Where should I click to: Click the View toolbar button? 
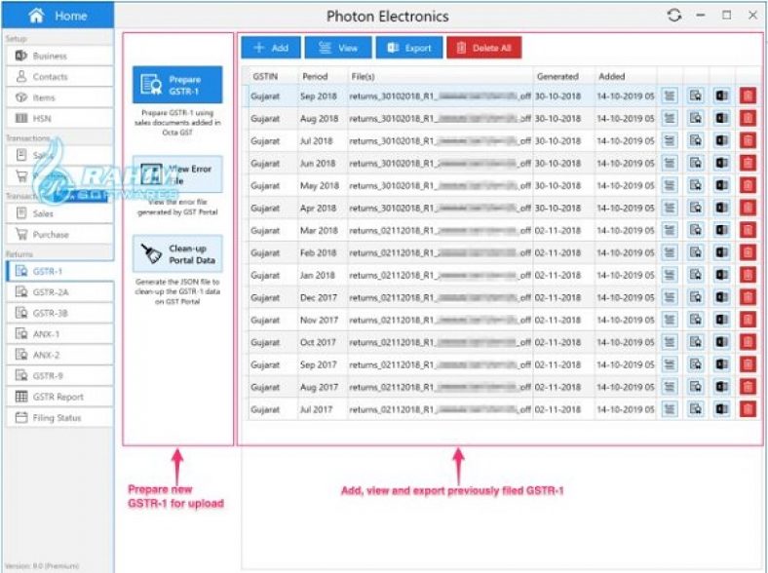pyautogui.click(x=338, y=48)
